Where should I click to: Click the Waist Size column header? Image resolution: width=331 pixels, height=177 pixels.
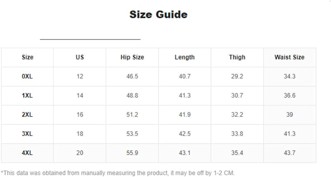pyautogui.click(x=289, y=57)
